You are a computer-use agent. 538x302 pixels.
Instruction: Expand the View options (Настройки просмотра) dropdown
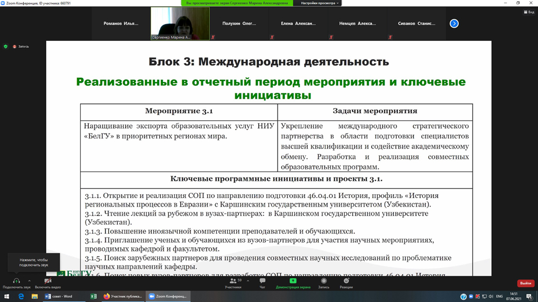pyautogui.click(x=320, y=3)
